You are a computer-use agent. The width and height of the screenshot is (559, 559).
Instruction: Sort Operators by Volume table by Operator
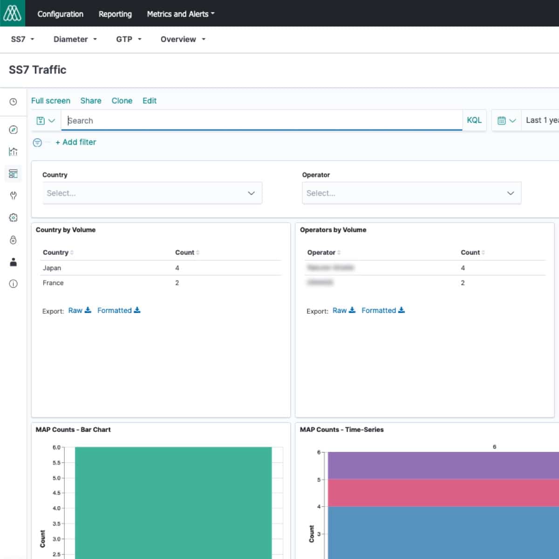(x=324, y=252)
